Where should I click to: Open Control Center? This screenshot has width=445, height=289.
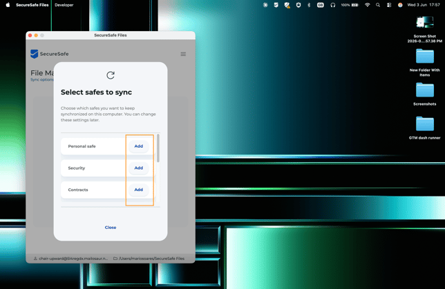[389, 5]
